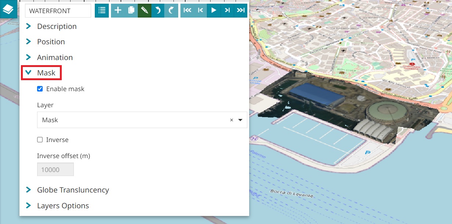Screen dimensions: 452x224
Task: Clear the Mask layer selection
Action: tap(232, 120)
